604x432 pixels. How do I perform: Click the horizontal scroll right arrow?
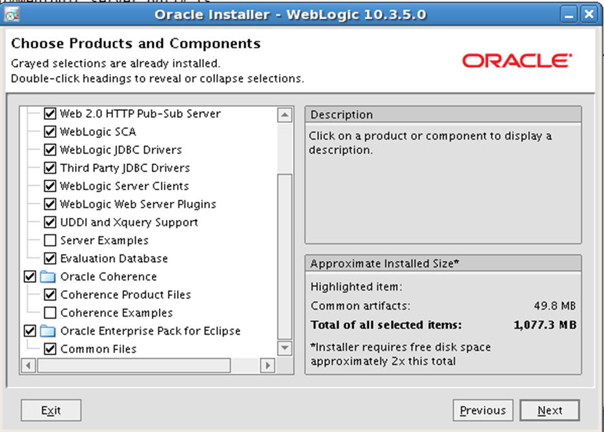click(267, 365)
